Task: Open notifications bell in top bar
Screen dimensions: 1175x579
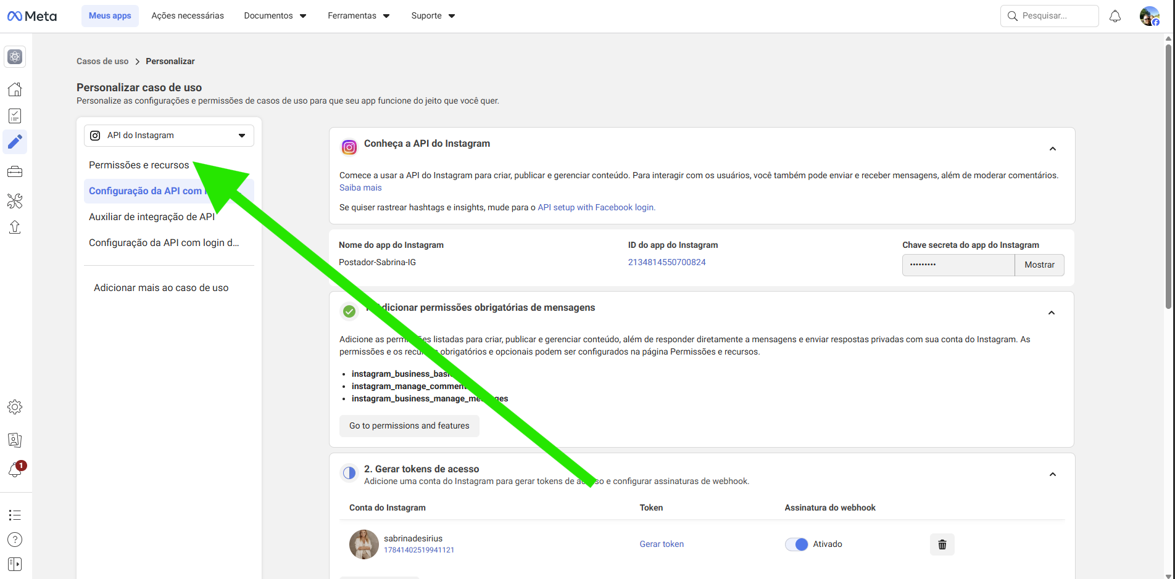Action: (x=1115, y=16)
